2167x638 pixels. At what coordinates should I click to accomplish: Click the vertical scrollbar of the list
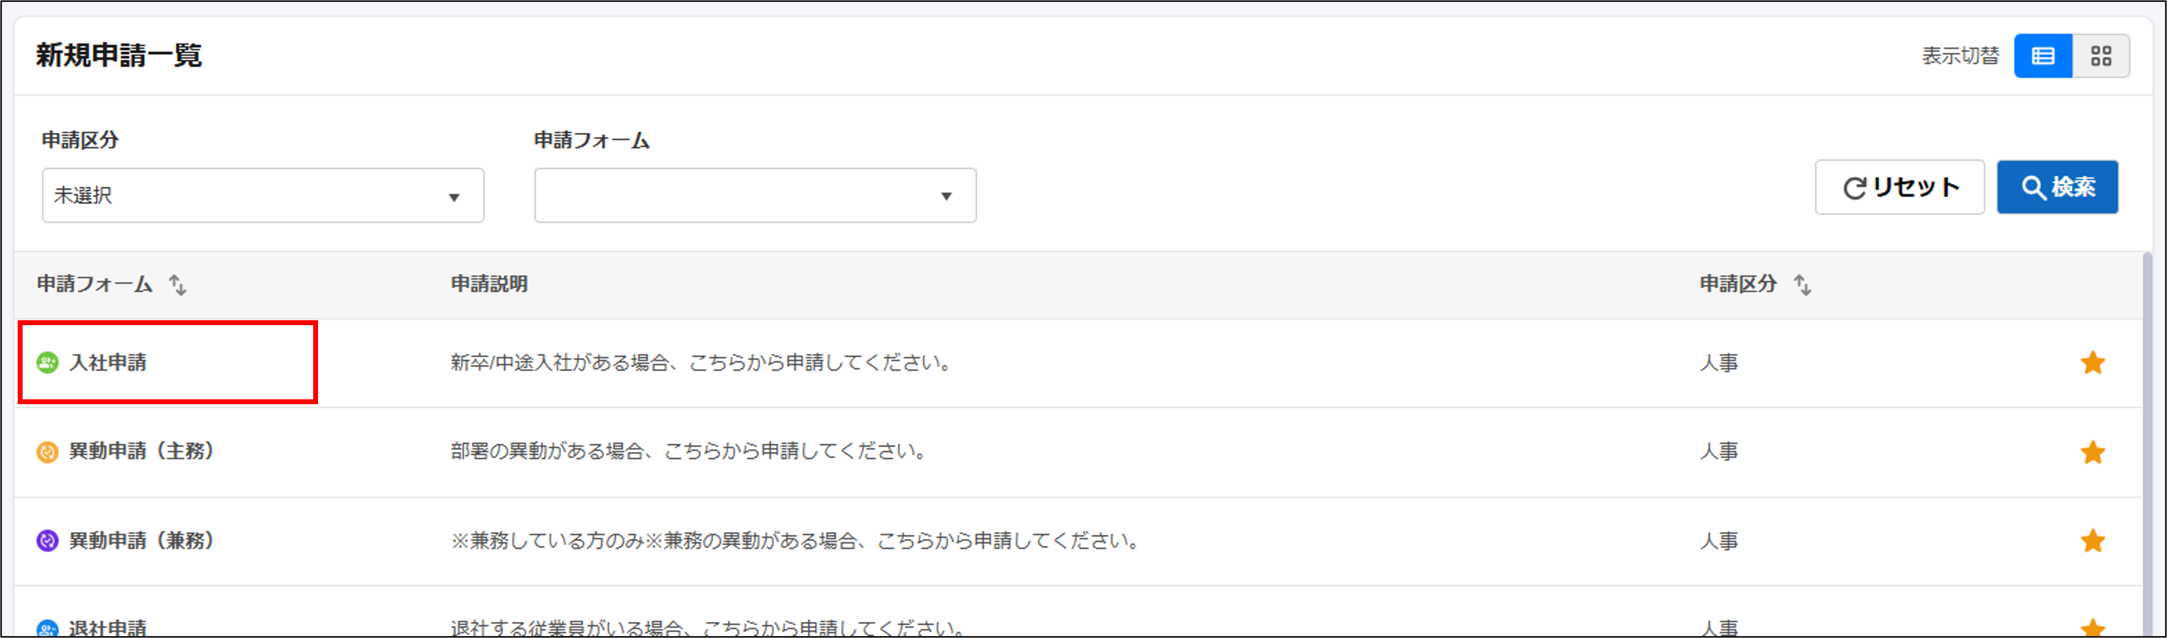tap(2148, 444)
